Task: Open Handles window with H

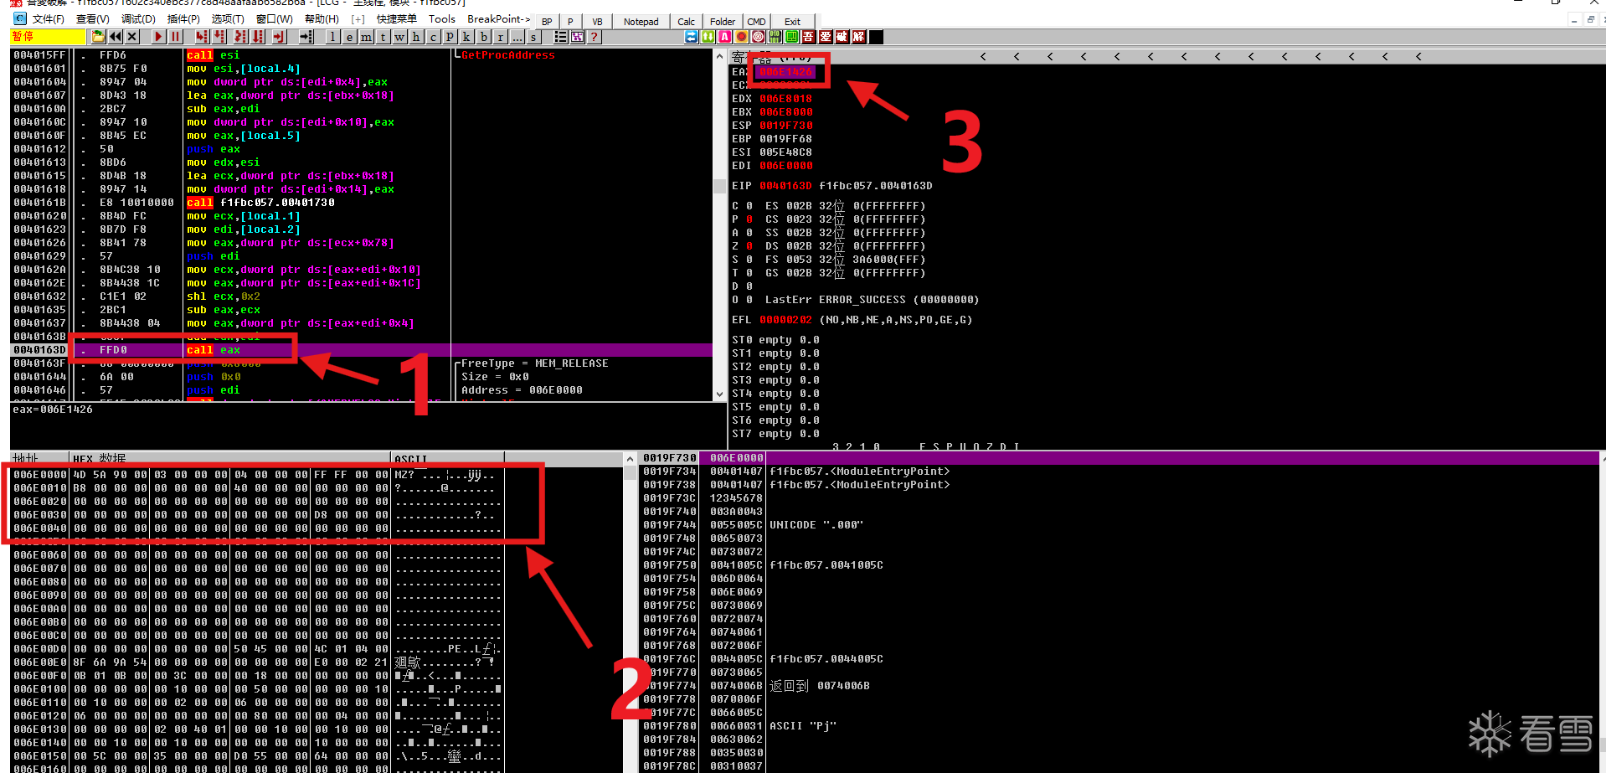Action: tap(417, 37)
